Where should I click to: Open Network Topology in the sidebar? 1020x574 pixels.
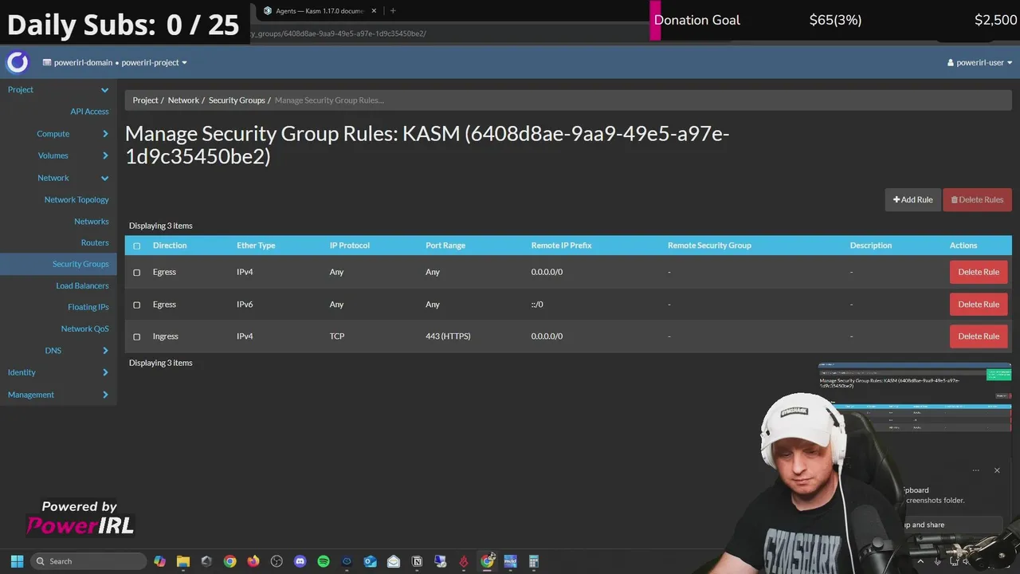click(76, 199)
